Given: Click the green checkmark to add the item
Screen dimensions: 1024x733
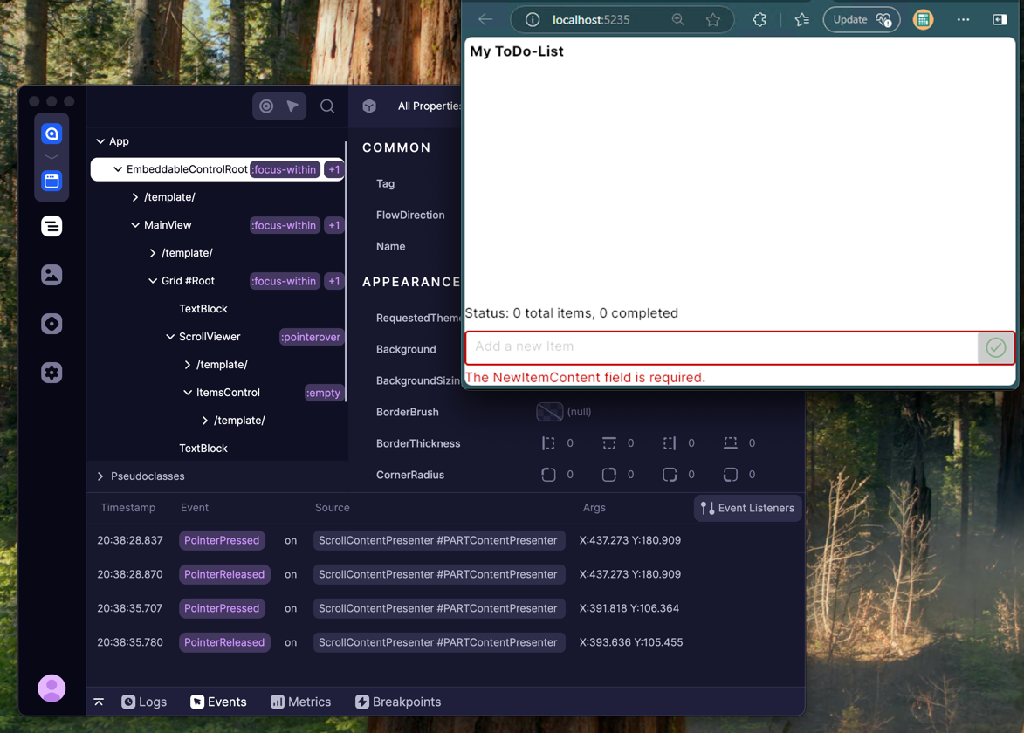Looking at the screenshot, I should click(x=996, y=347).
